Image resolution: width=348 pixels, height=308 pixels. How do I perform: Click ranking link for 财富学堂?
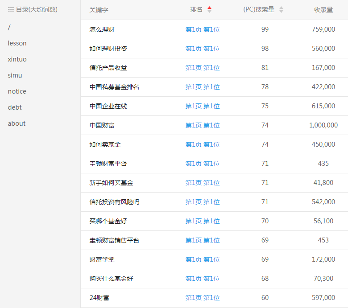click(203, 259)
